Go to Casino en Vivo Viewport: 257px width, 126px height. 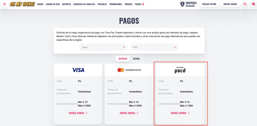point(53,4)
